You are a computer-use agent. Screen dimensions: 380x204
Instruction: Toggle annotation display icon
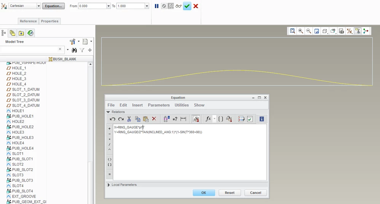[358, 31]
